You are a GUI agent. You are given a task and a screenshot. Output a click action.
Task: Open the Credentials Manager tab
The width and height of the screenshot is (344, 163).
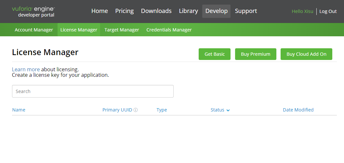(x=169, y=30)
